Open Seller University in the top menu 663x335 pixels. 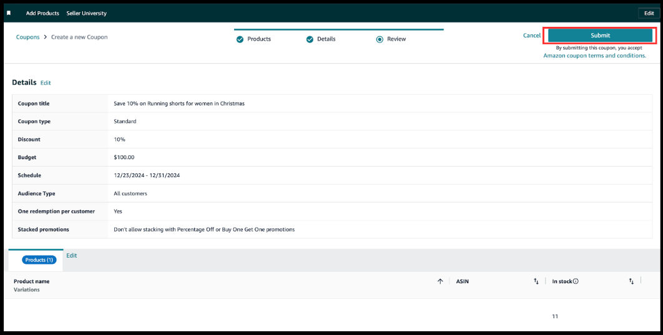point(86,13)
